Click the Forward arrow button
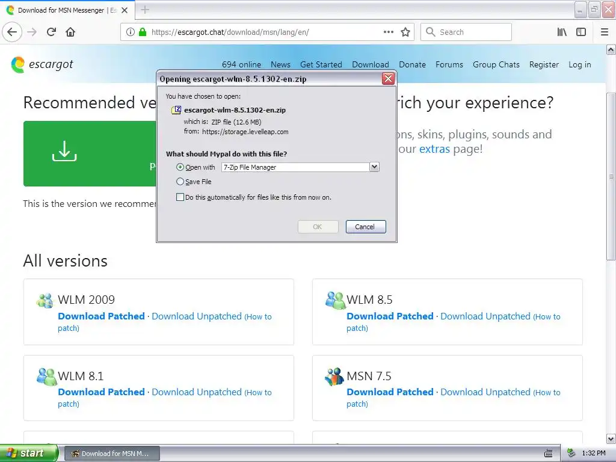Image resolution: width=616 pixels, height=462 pixels. 32,32
